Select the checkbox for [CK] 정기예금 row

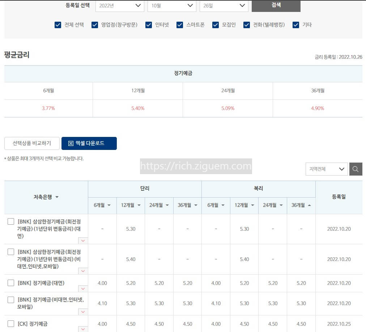click(x=11, y=323)
